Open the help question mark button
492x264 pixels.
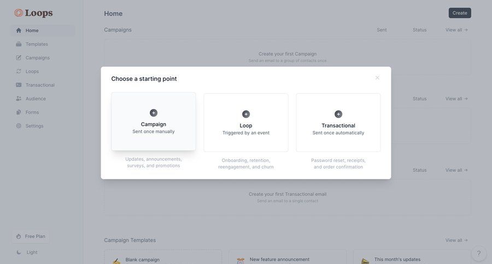[x=478, y=253]
